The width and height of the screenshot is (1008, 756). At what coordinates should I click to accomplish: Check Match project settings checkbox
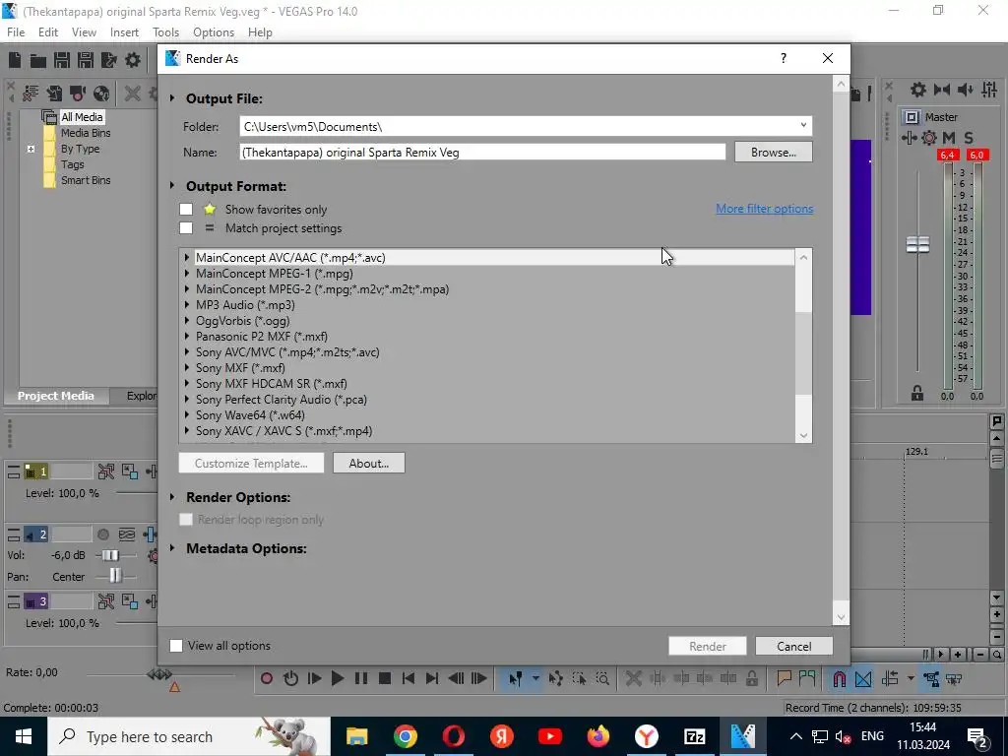pyautogui.click(x=186, y=227)
